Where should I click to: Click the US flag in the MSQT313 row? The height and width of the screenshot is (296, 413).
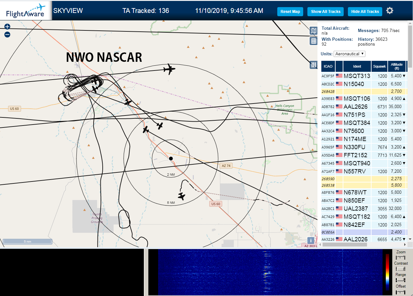coord(339,76)
